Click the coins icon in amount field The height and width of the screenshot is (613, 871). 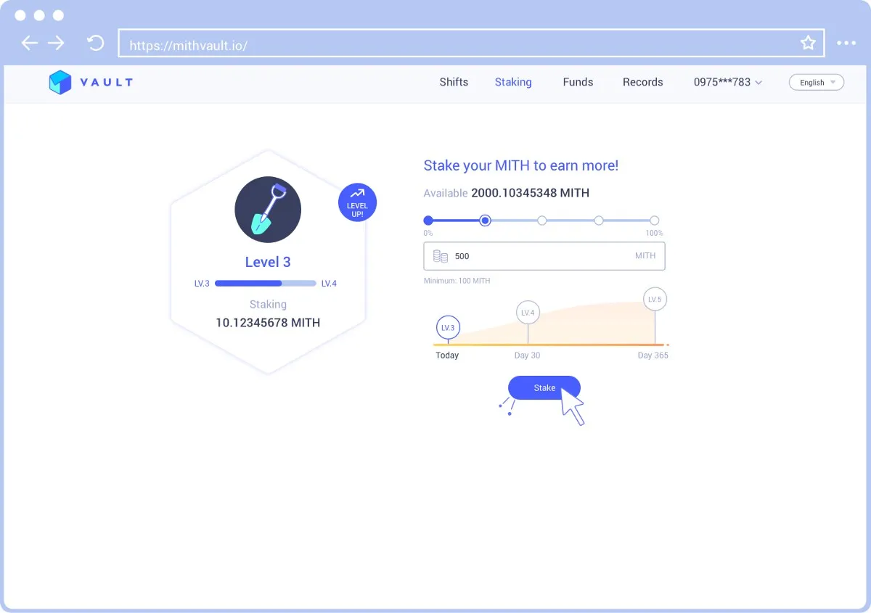point(441,256)
